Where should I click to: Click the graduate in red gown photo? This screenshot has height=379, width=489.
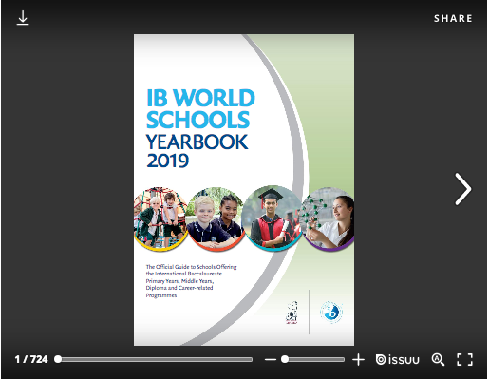tap(272, 218)
